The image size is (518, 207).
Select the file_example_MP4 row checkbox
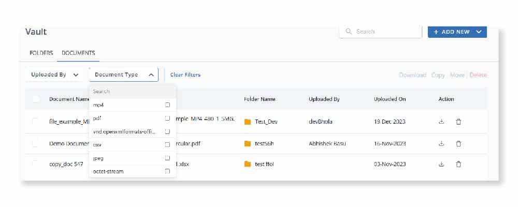click(x=35, y=122)
